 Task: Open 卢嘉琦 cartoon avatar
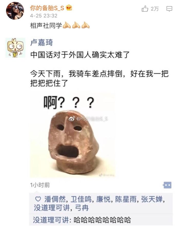(15, 48)
